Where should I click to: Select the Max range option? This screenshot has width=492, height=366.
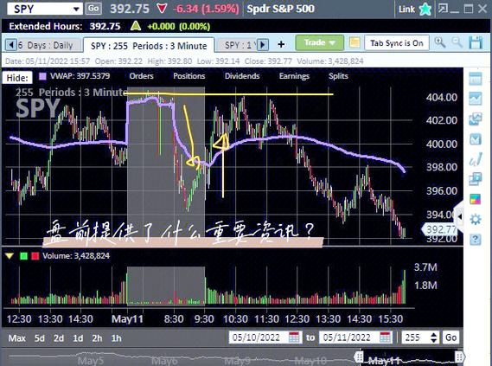17,338
